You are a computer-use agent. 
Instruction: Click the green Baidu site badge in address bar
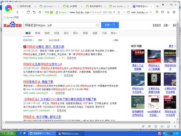49,12
